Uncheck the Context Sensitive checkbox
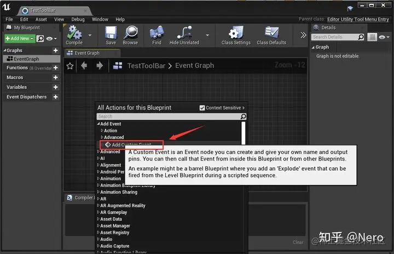 [202, 108]
